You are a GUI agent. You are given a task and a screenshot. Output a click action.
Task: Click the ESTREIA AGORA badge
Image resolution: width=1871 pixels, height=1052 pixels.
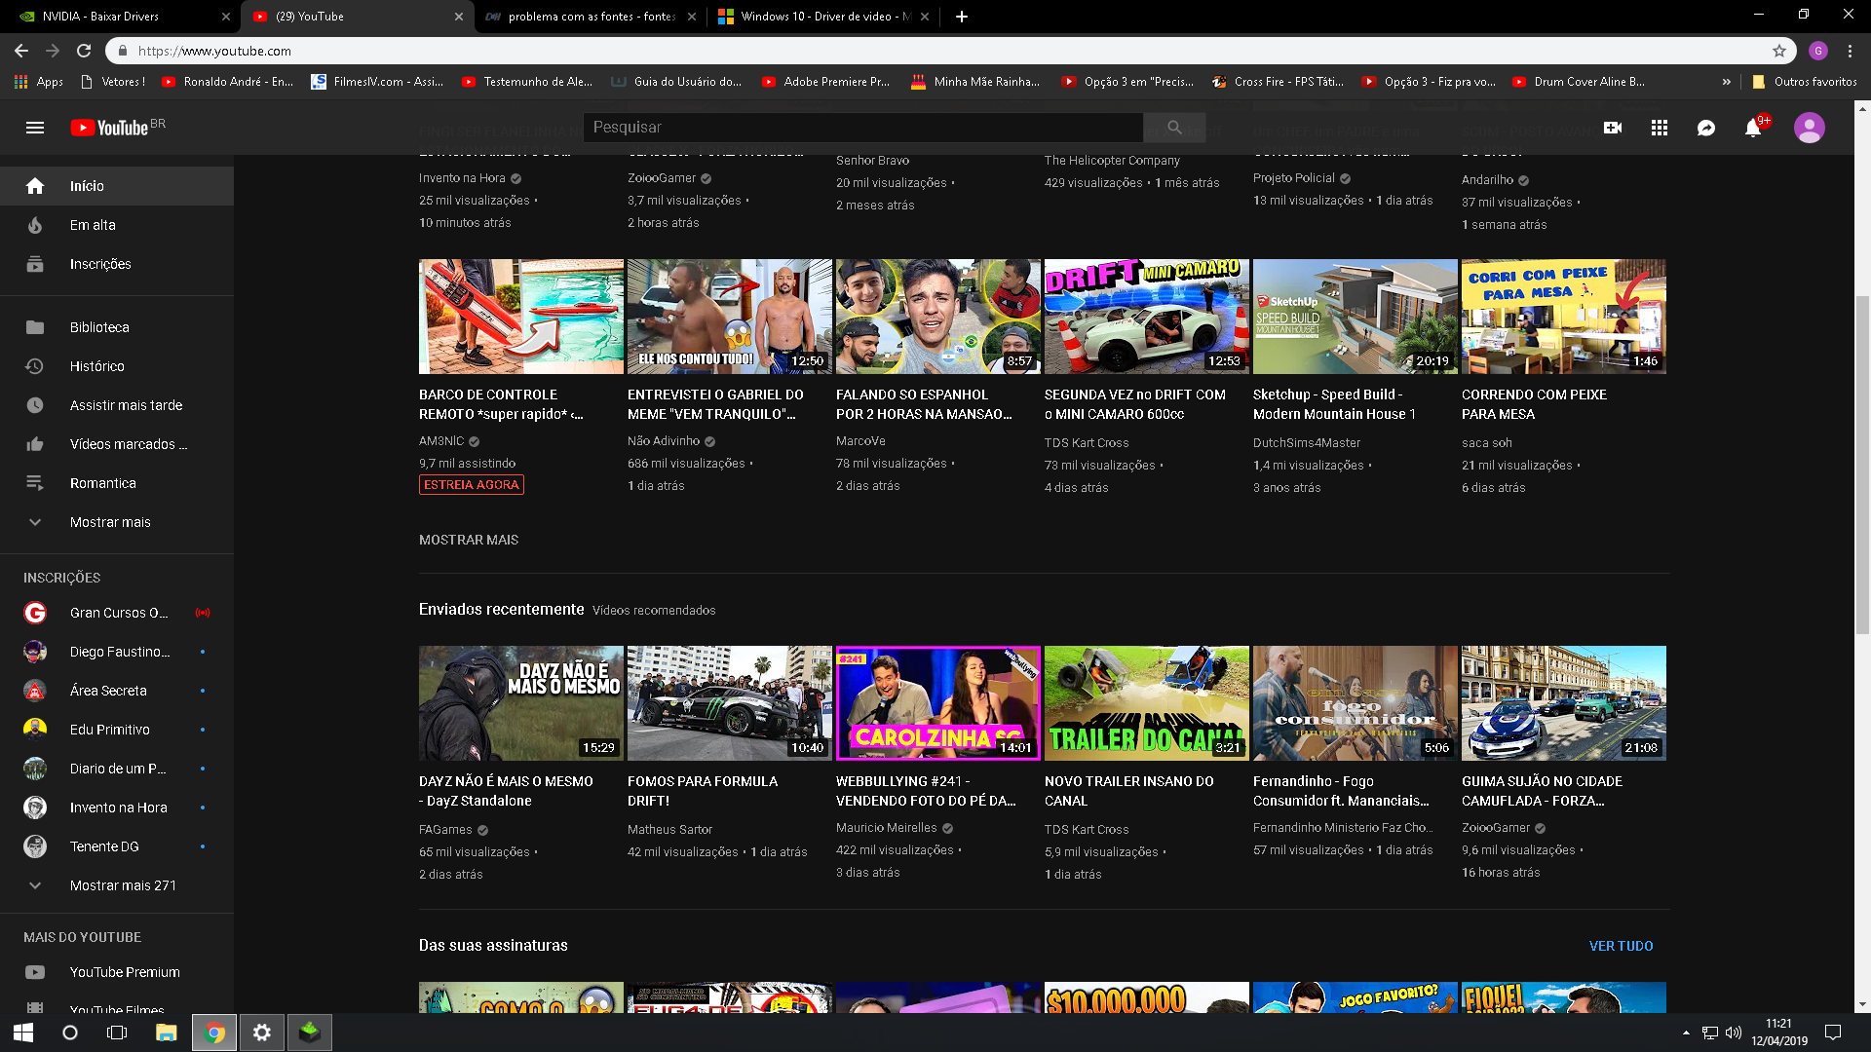pyautogui.click(x=472, y=485)
